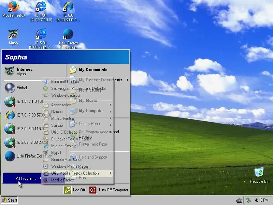This screenshot has height=205, width=273.
Task: Click Turn Off Computer label
Action: [x=113, y=190]
